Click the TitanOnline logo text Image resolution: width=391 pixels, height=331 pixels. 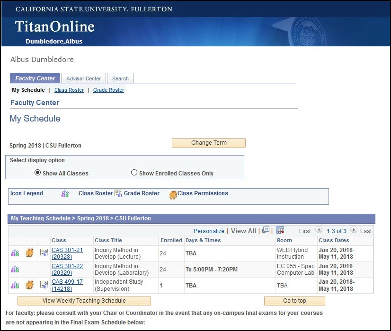55,26
